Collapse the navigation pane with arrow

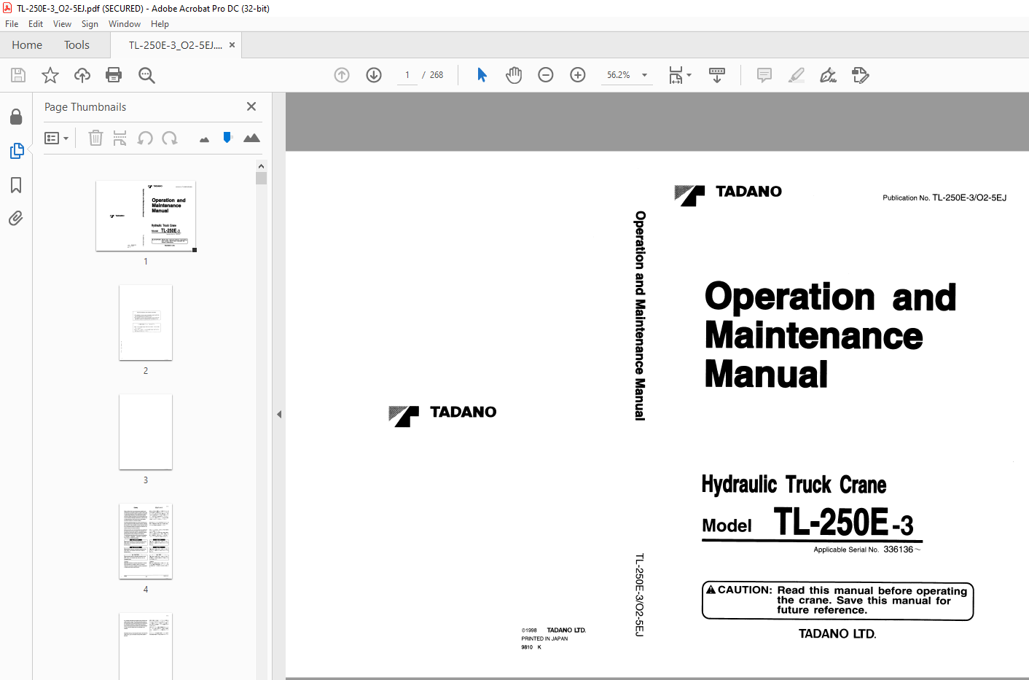point(279,414)
